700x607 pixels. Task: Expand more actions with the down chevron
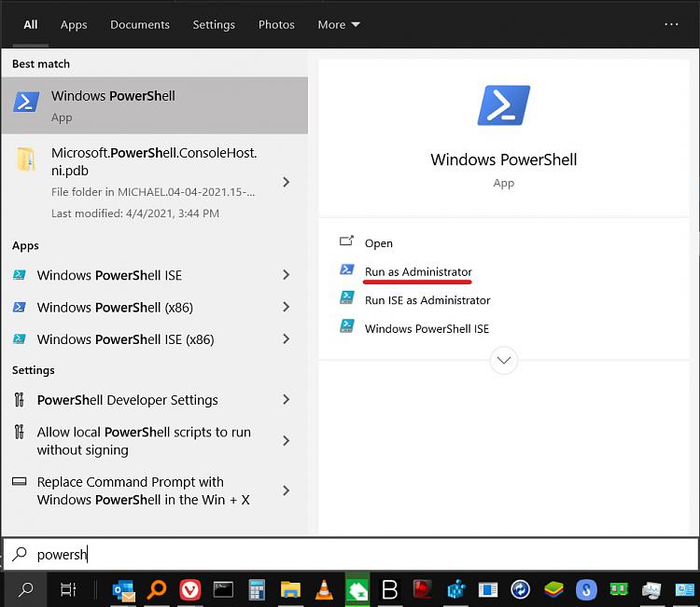tap(504, 360)
